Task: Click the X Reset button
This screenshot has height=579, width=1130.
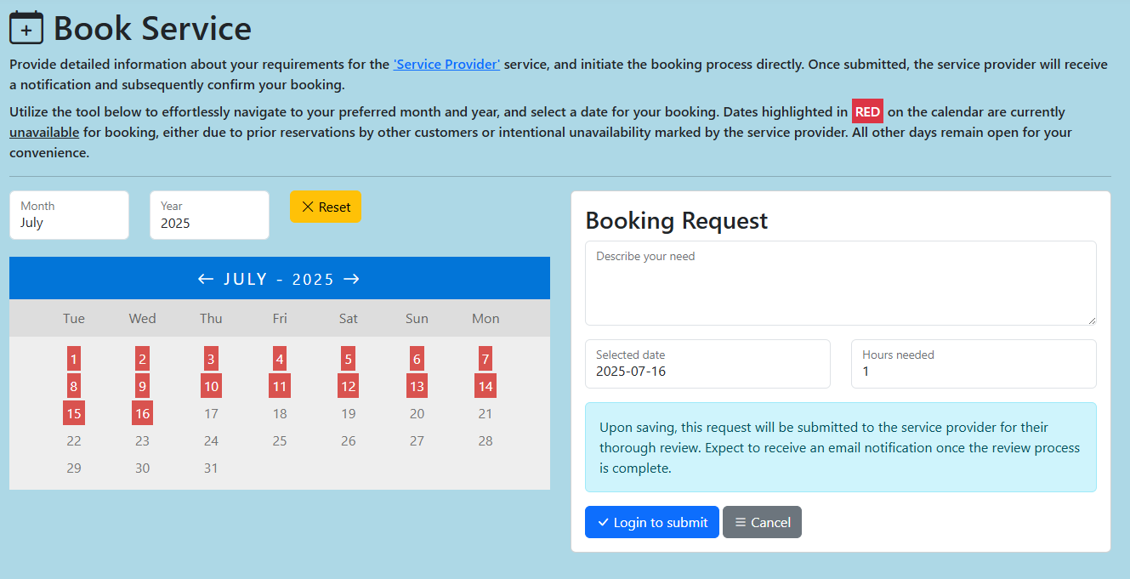Action: pyautogui.click(x=326, y=207)
